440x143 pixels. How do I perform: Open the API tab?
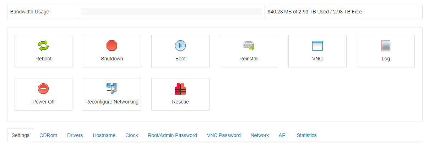283,135
